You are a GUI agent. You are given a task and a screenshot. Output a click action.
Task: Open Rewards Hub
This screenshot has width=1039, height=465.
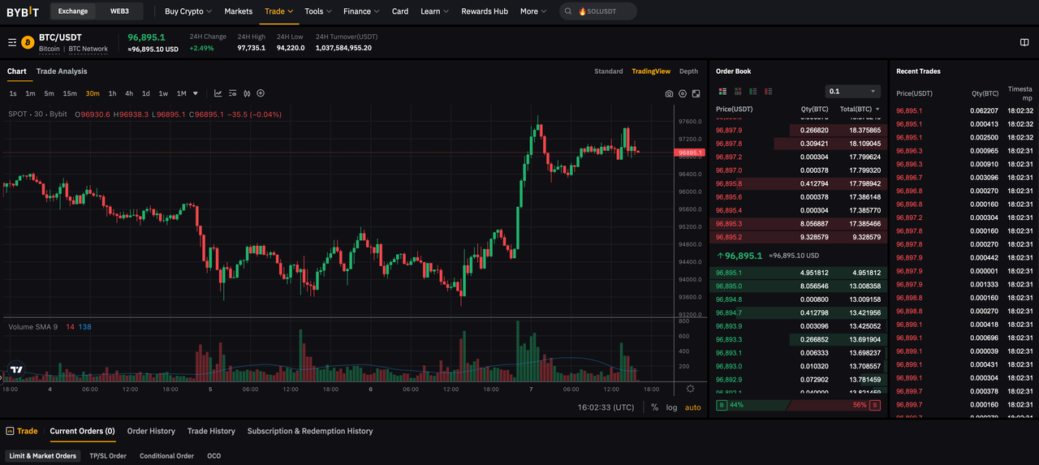pos(485,11)
